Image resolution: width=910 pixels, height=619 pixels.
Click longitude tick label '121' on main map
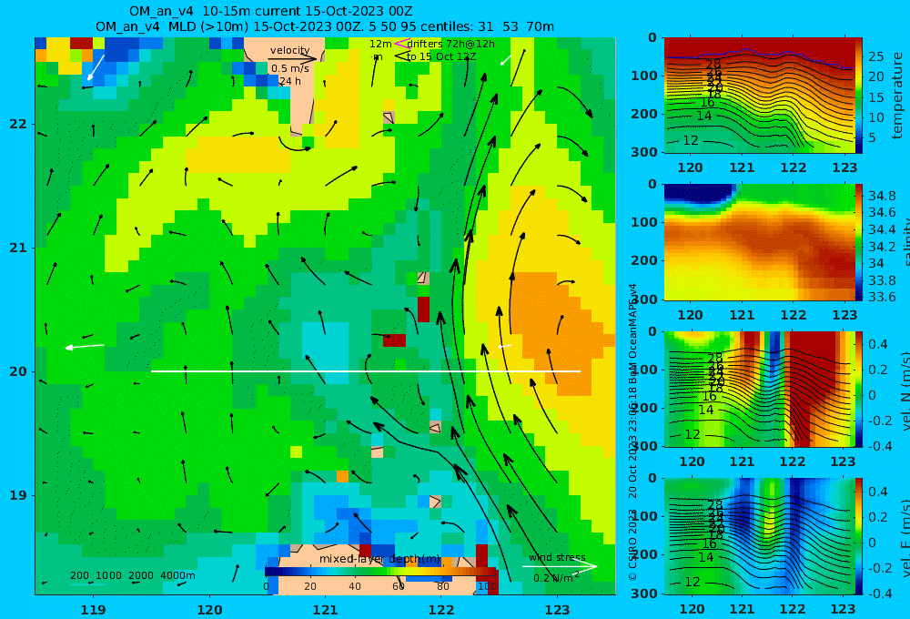point(325,610)
